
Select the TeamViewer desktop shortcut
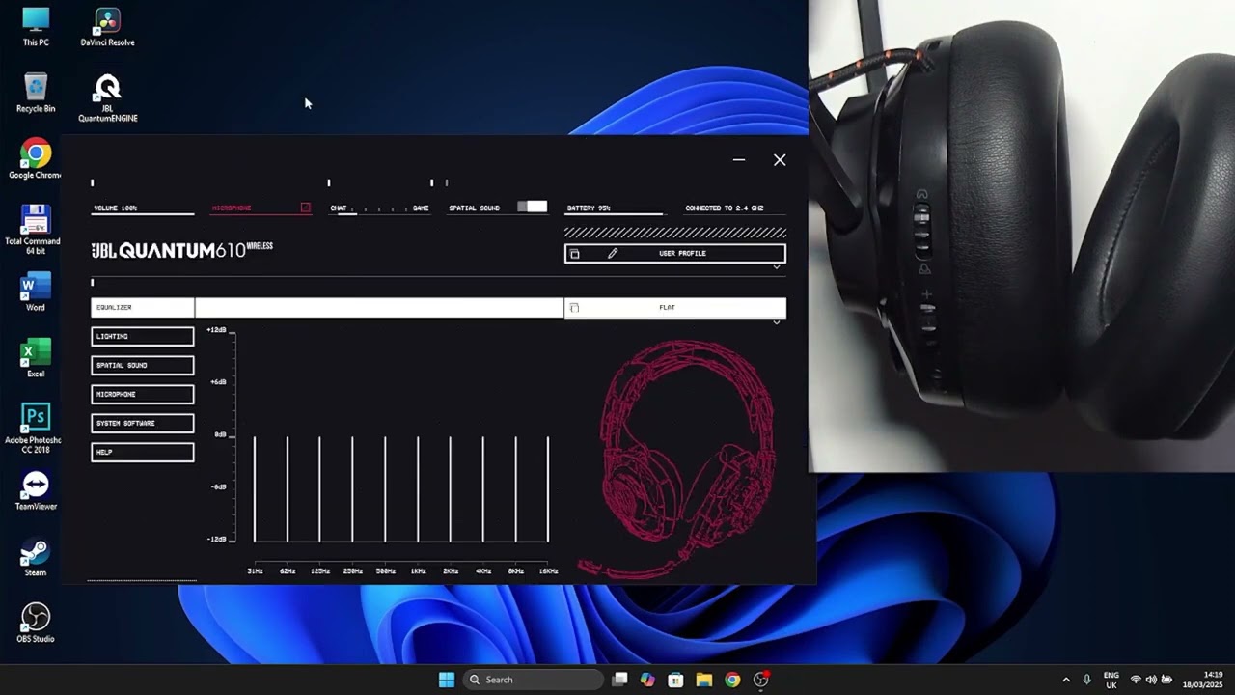(36, 490)
